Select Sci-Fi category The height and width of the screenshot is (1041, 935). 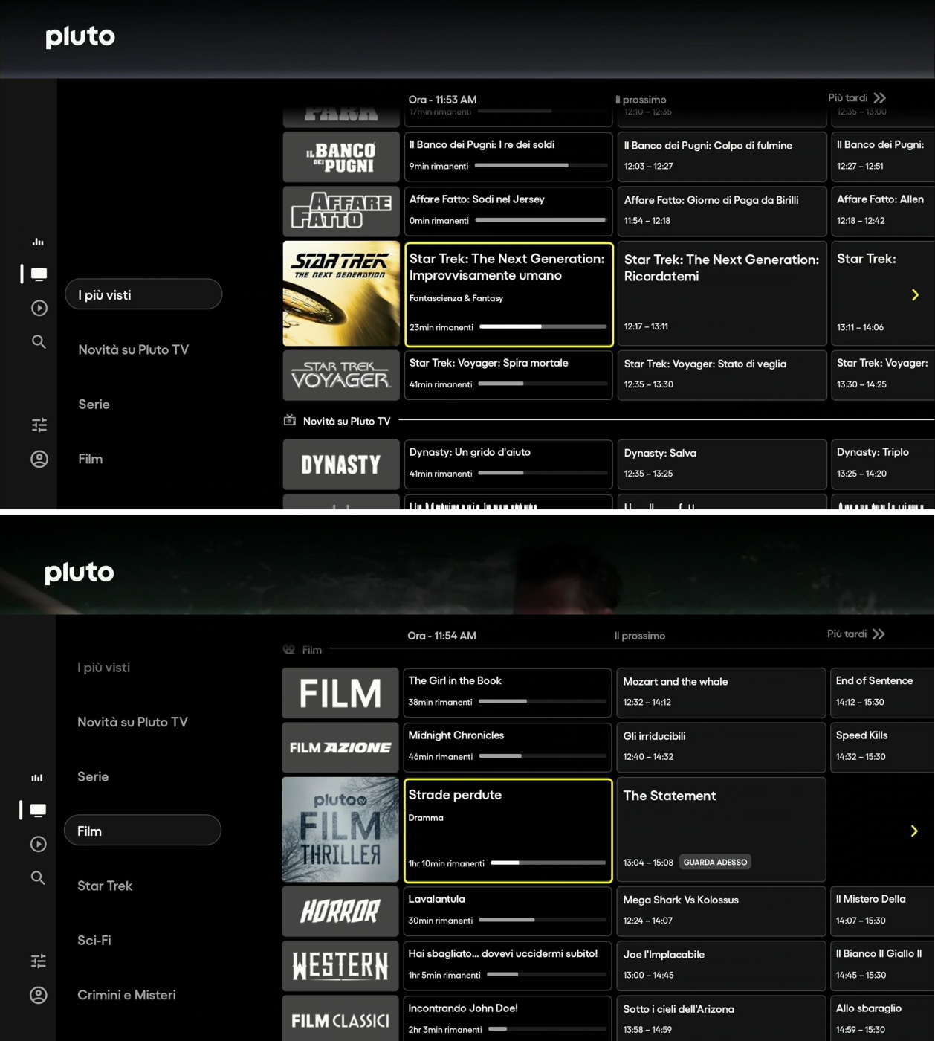94,940
